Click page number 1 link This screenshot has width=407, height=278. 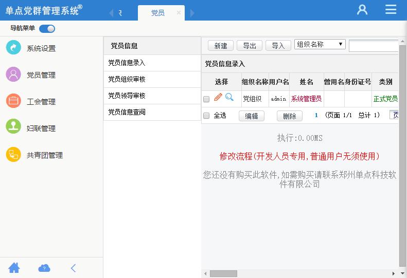pos(316,115)
